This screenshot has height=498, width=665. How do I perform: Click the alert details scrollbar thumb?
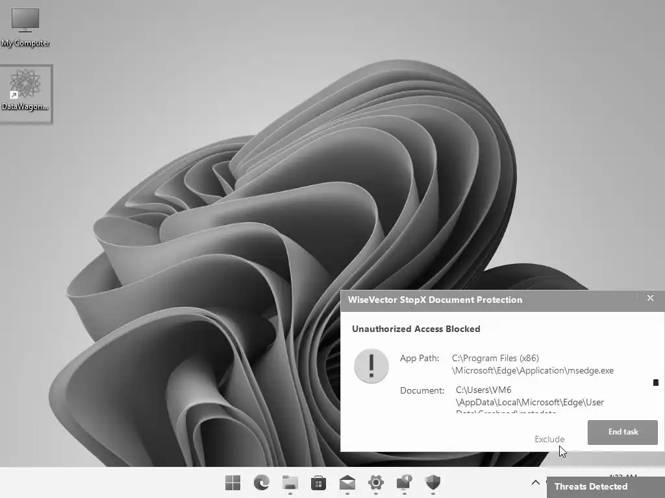tap(656, 383)
